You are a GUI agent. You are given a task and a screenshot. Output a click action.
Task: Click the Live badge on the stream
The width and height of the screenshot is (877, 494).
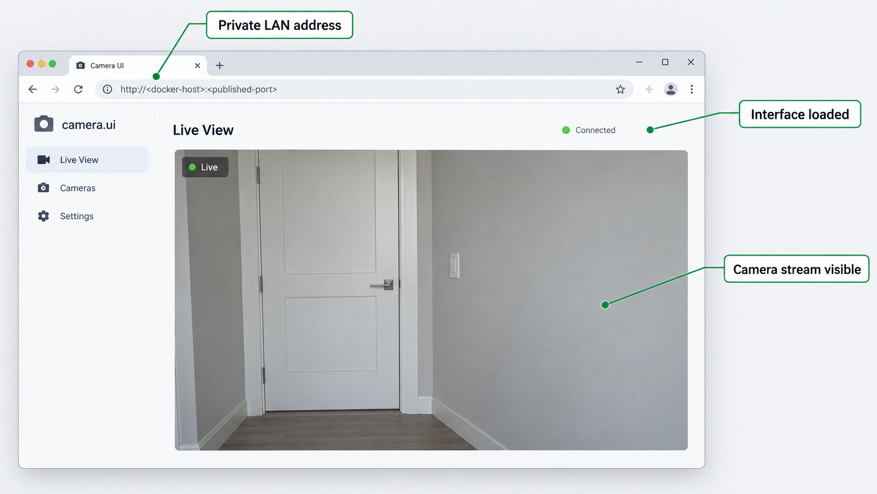[x=205, y=167]
